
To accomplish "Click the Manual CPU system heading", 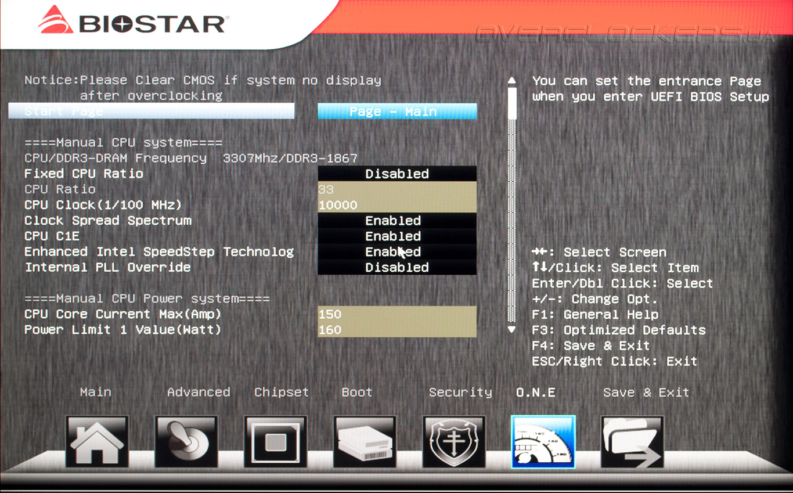I will point(124,142).
